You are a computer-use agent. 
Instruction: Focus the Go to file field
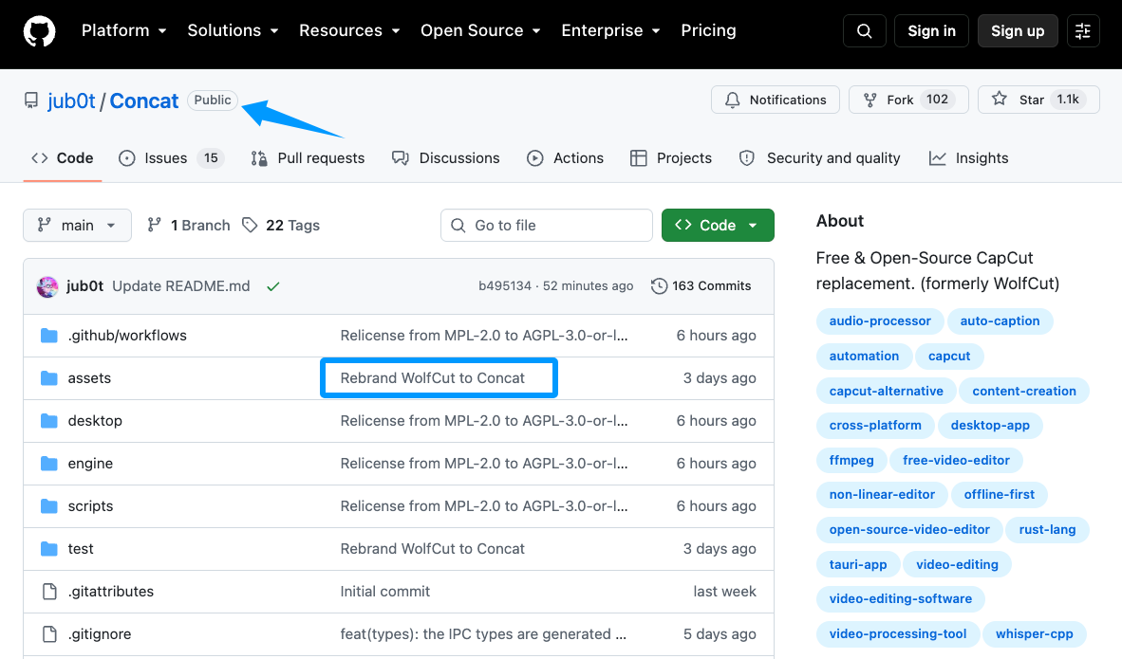(547, 225)
